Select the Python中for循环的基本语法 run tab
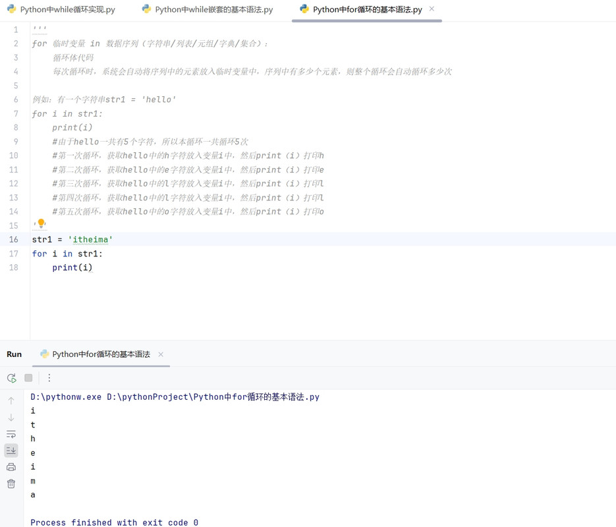This screenshot has width=616, height=527. click(101, 354)
